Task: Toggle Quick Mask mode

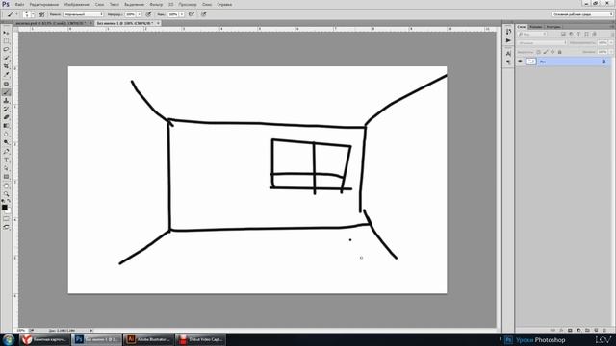Action: pos(6,219)
